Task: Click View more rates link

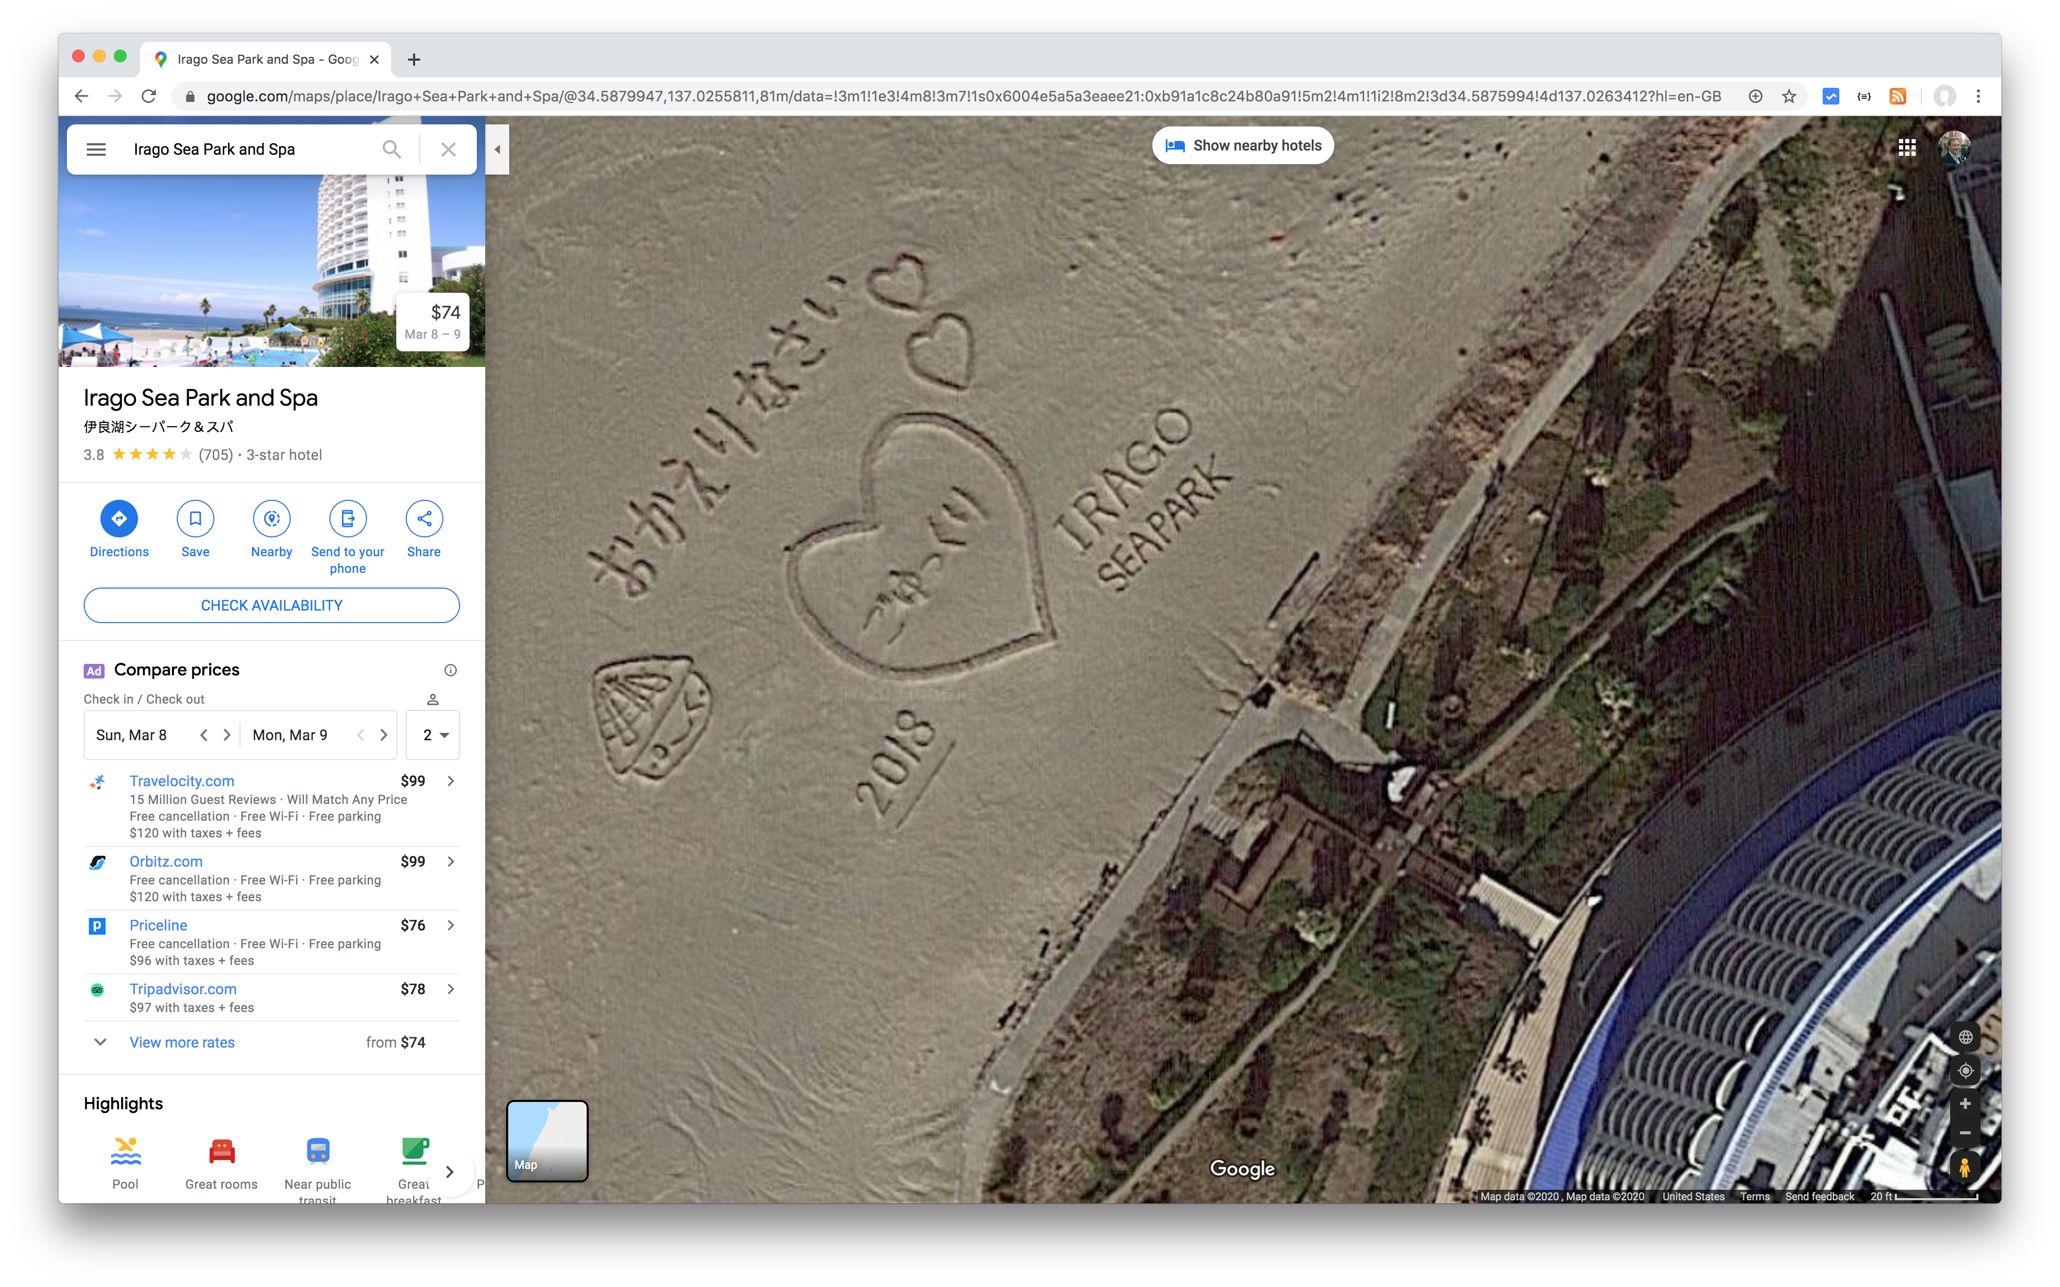Action: tap(182, 1042)
